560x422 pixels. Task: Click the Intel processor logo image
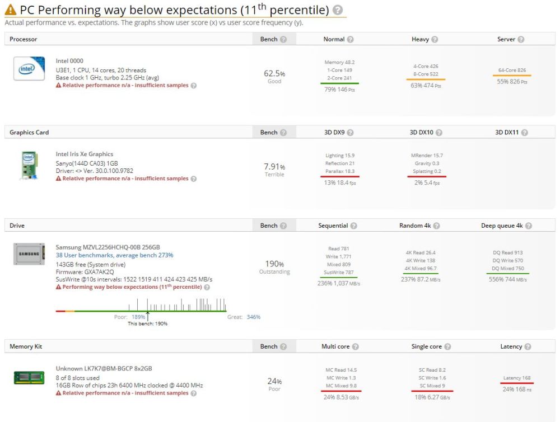click(29, 69)
